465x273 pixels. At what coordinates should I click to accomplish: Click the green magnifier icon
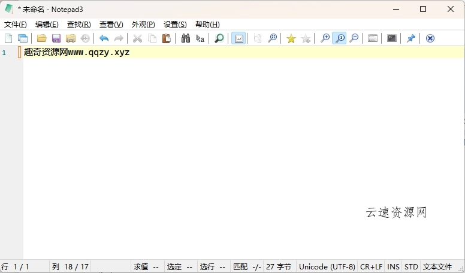(219, 38)
